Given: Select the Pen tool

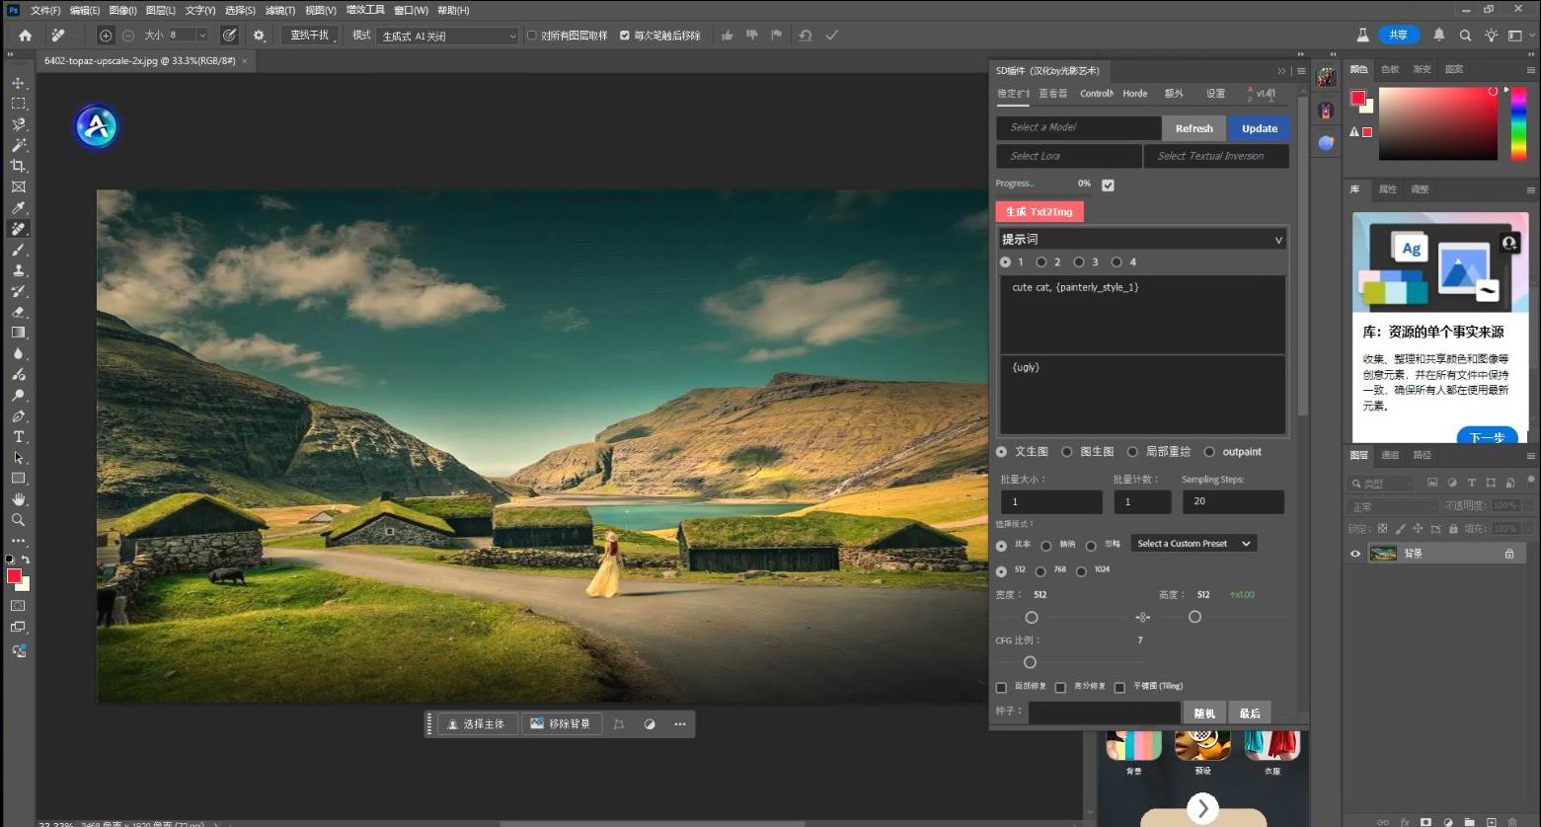Looking at the screenshot, I should point(18,416).
